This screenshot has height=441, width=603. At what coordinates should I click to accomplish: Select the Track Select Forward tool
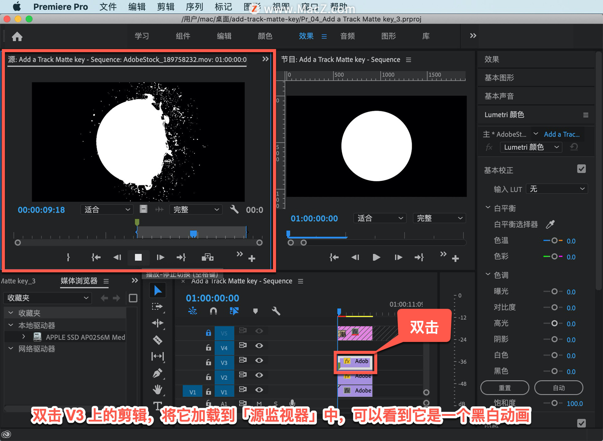pos(157,307)
